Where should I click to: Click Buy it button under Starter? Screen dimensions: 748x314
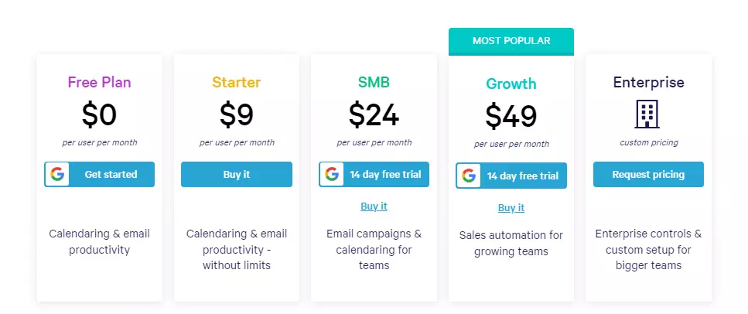click(x=237, y=174)
